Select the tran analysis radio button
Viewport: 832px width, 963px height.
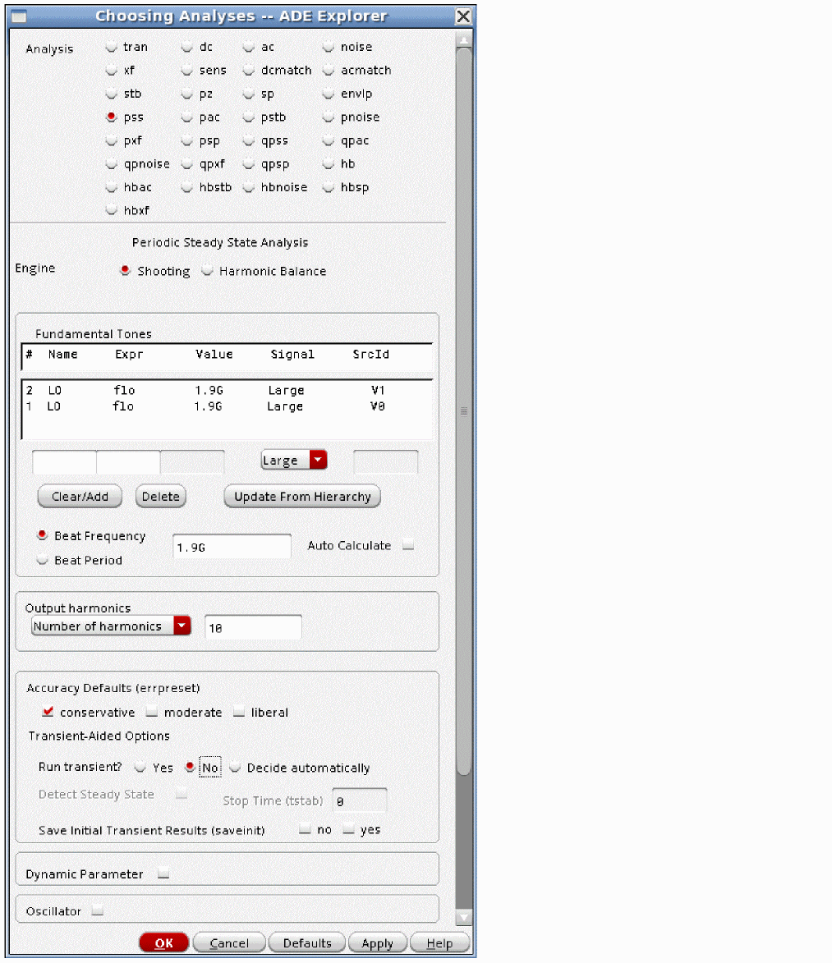pyautogui.click(x=111, y=47)
